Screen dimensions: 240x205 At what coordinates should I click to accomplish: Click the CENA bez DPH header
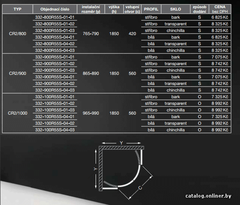click(x=220, y=9)
